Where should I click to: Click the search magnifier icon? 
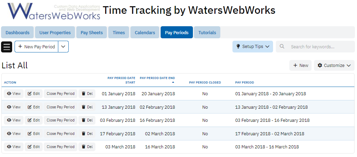click(282, 47)
